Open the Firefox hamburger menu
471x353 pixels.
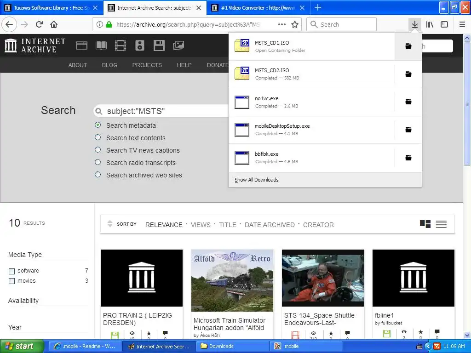pos(462,24)
